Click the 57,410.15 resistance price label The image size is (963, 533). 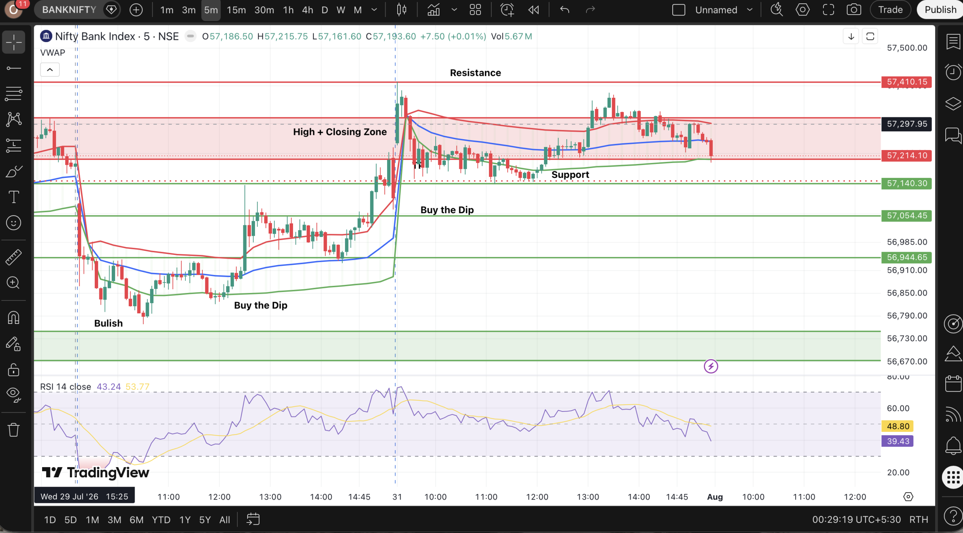coord(907,82)
